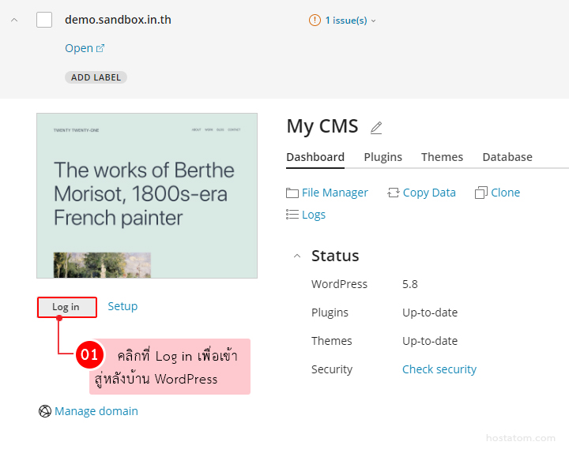
Task: Tick the checkbox for demo.sandbox.in.th
Action: (x=44, y=20)
